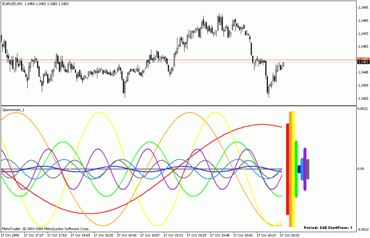
Task: Click the 17 Oct 18:09 time label
Action: (x=80, y=236)
